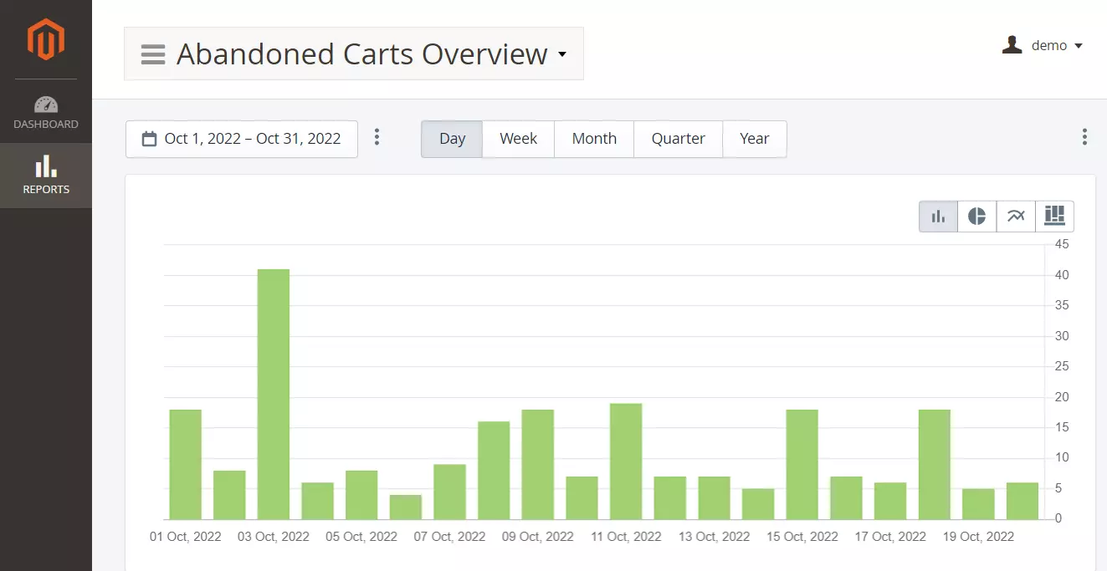Group the report by Day

click(x=452, y=139)
